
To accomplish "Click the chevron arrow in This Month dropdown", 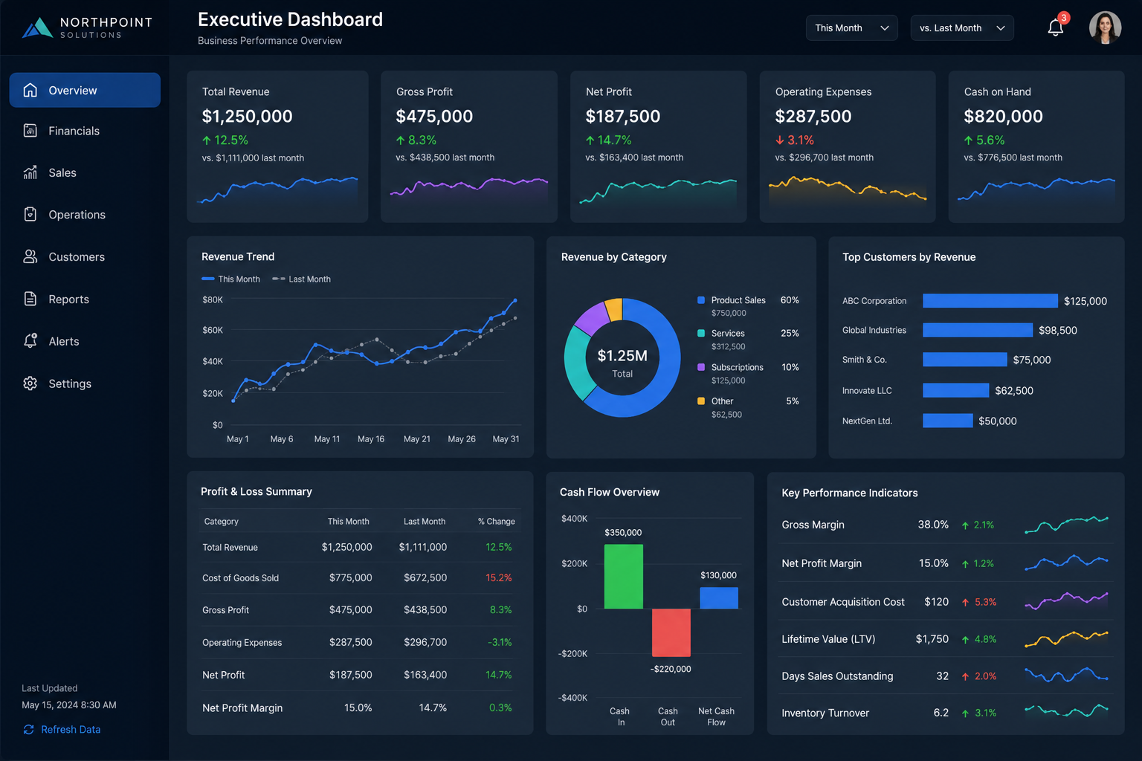I will click(x=885, y=28).
